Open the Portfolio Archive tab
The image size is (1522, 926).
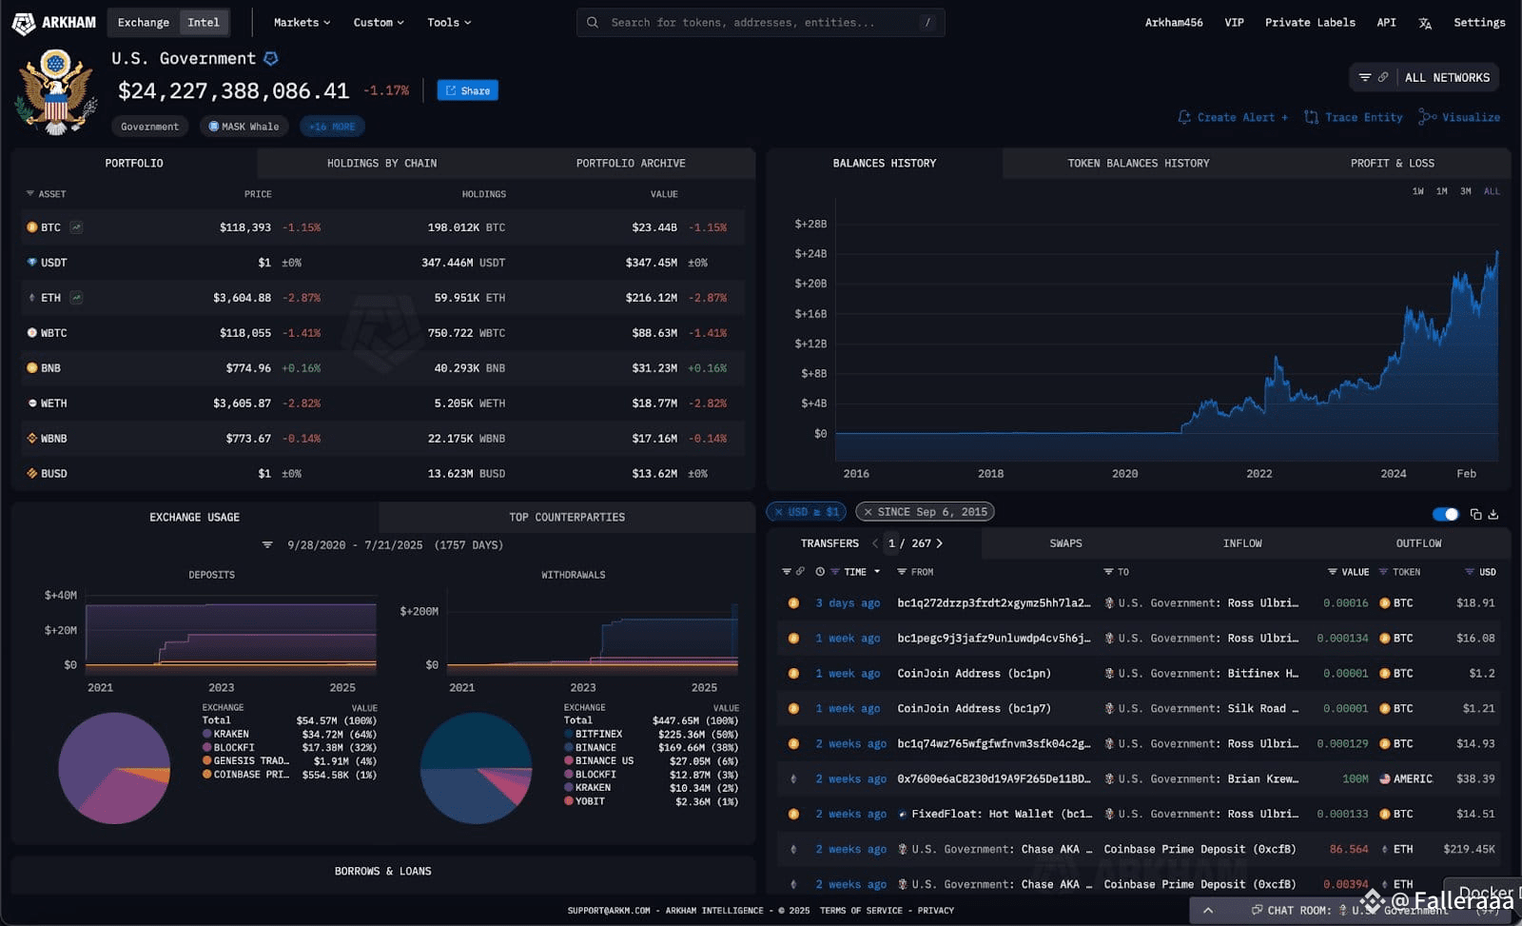631,164
